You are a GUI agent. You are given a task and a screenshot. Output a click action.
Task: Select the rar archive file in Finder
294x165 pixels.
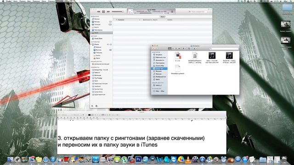[x=178, y=57]
